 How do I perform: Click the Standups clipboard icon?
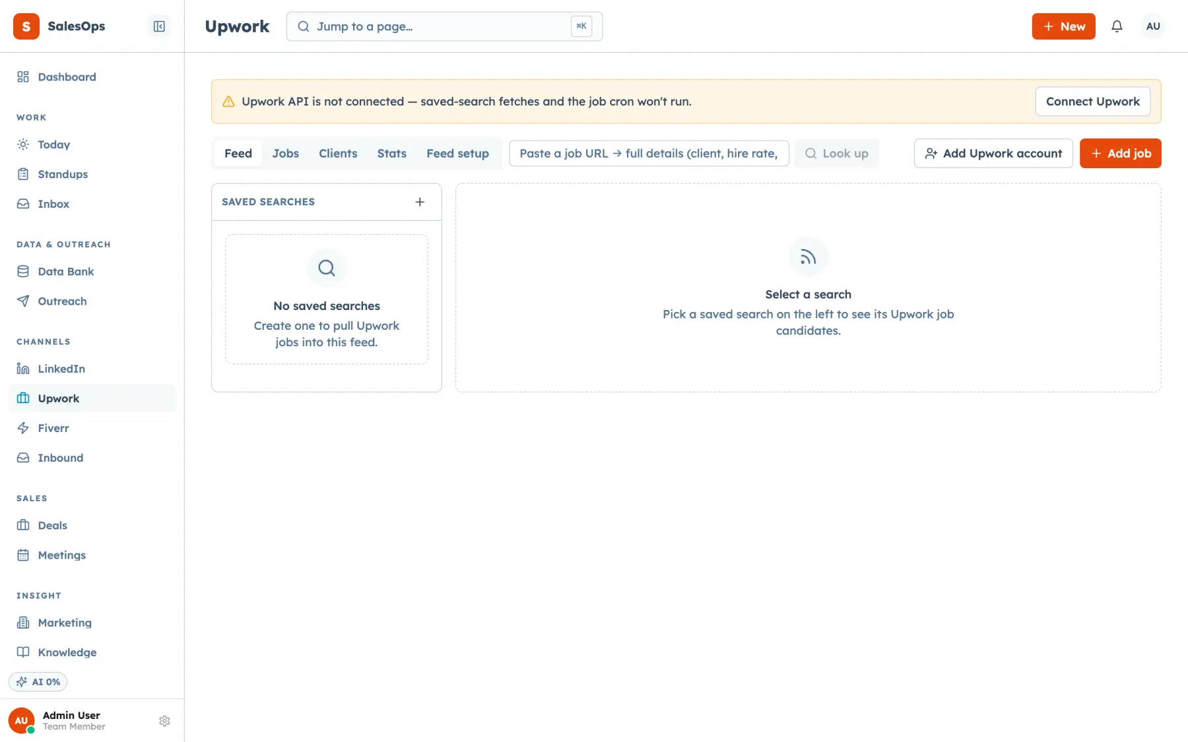coord(23,174)
